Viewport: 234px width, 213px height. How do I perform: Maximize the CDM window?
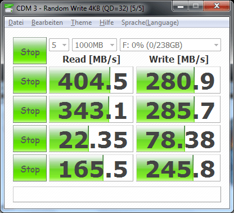(196, 6)
